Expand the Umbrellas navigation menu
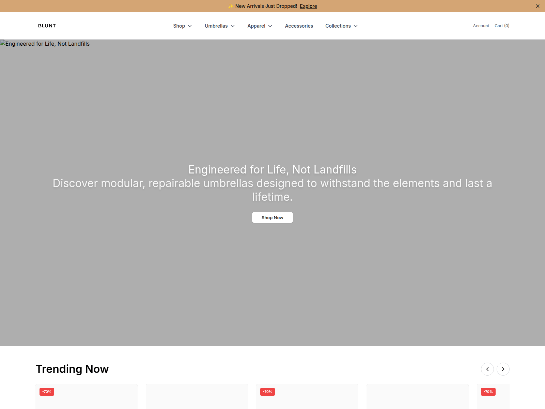 (x=220, y=26)
